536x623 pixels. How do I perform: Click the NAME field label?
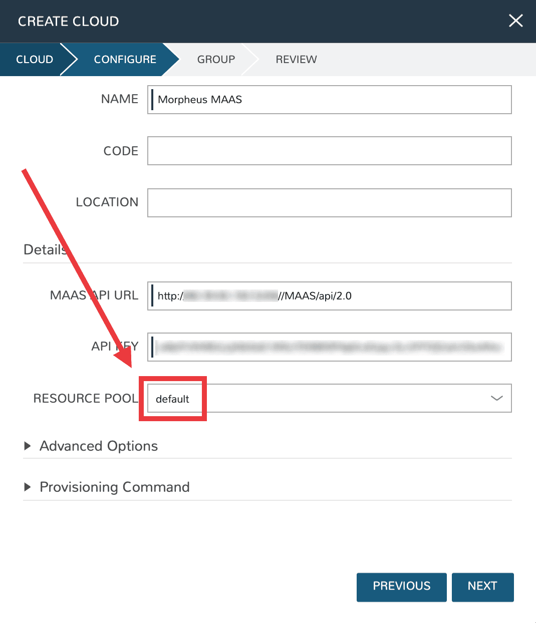[119, 99]
